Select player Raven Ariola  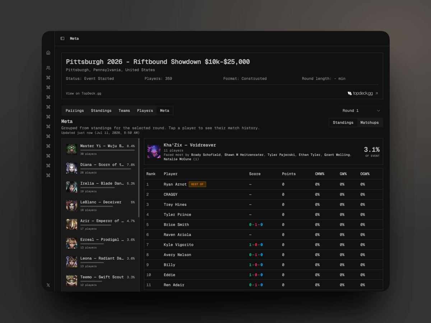177,234
